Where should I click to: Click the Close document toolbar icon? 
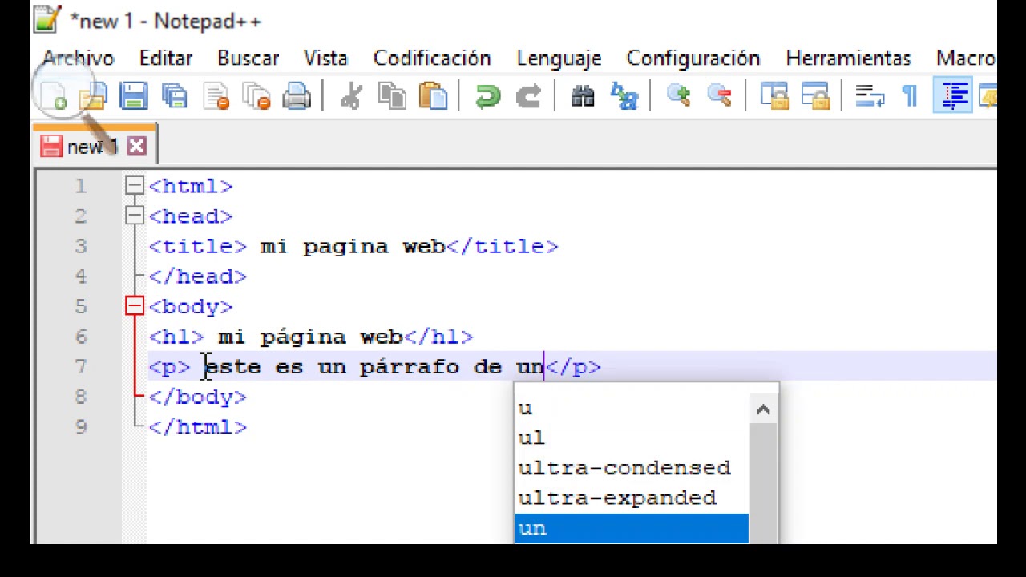(x=216, y=96)
